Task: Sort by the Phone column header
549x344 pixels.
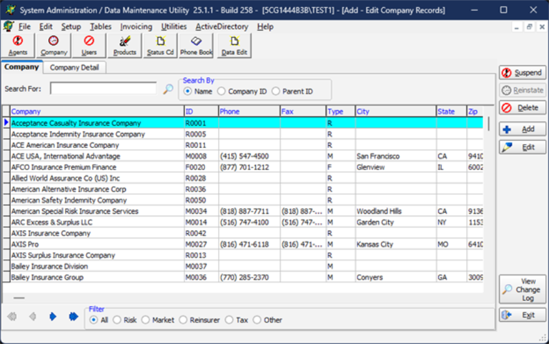Action: coord(249,111)
